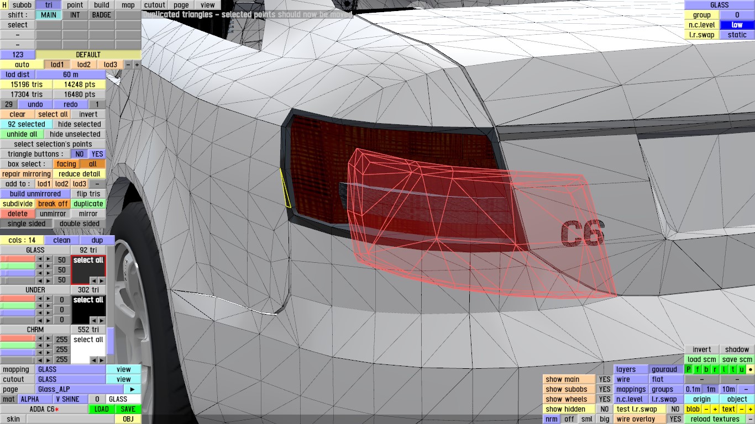
Task: Click the green SAVE button
Action: point(128,409)
